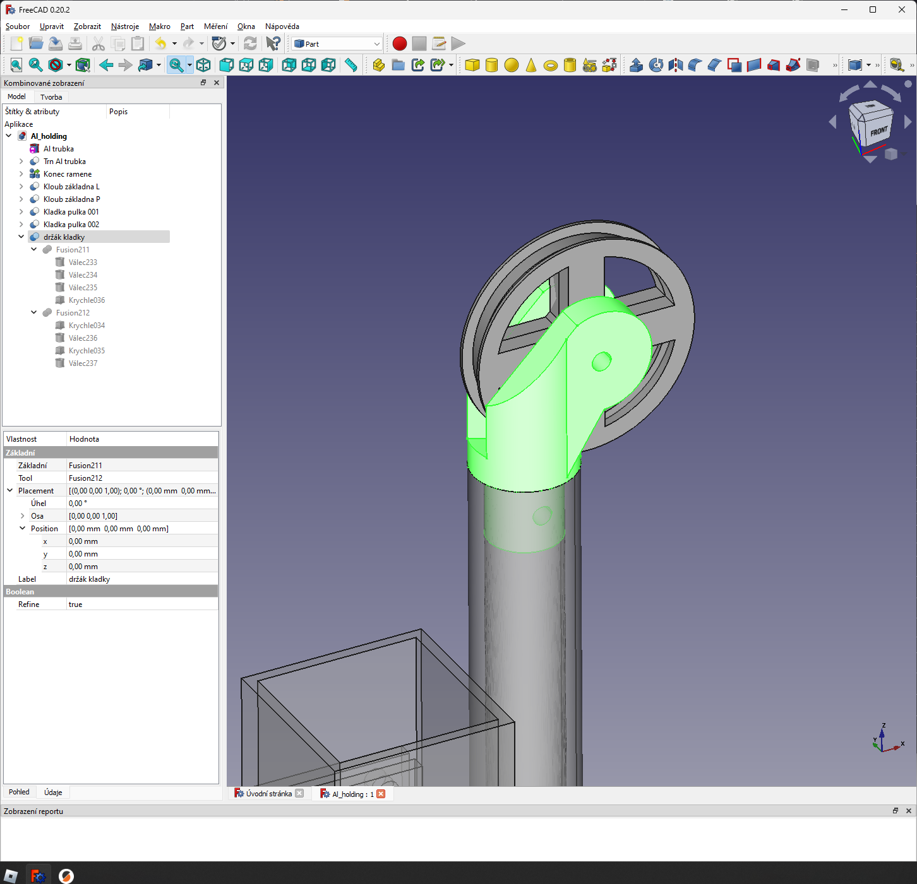The height and width of the screenshot is (884, 917).
Task: Create a cube primitive solid
Action: click(472, 65)
